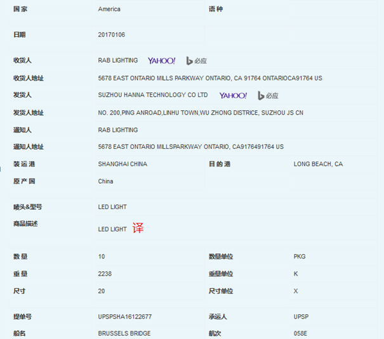Click the 承运人 field label

click(x=218, y=317)
